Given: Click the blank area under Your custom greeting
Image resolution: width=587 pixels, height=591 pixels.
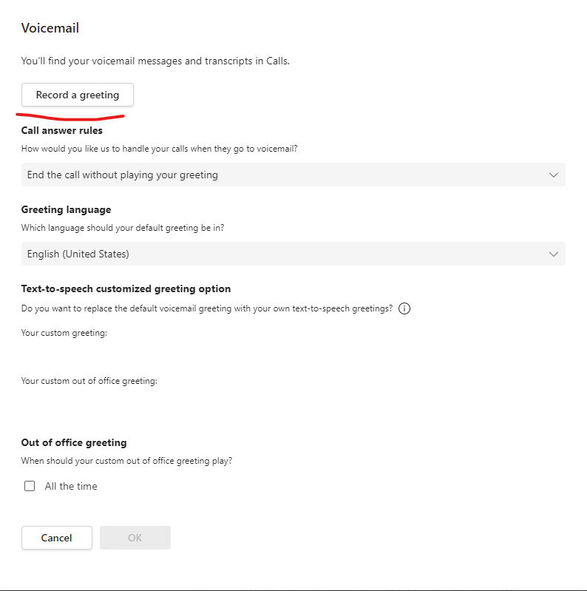Looking at the screenshot, I should pos(222,355).
